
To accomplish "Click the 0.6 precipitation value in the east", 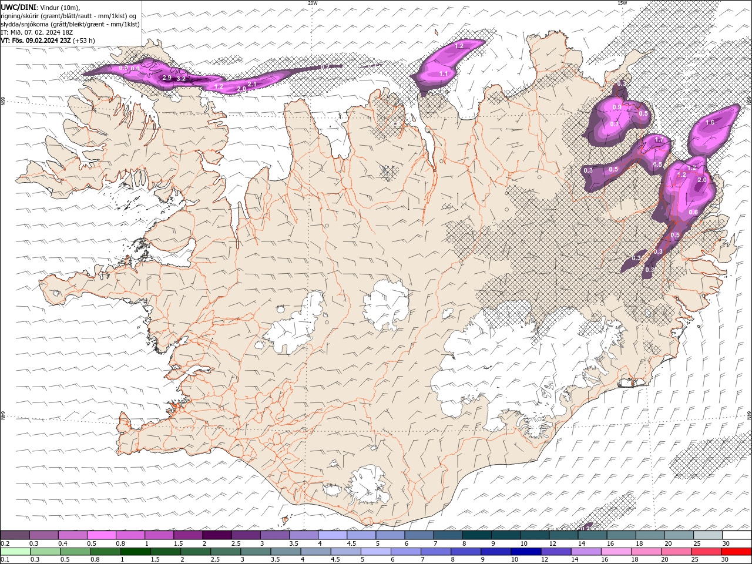I will pyautogui.click(x=693, y=212).
